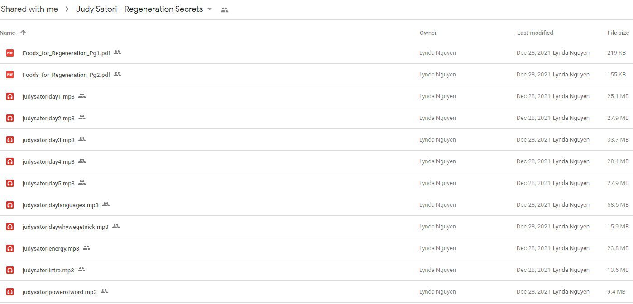633x304 pixels.
Task: Sort by File size column
Action: click(619, 33)
